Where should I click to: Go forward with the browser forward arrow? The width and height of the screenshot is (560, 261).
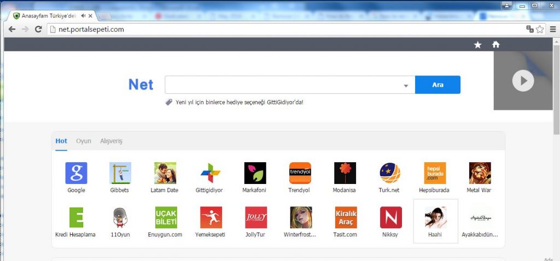25,29
